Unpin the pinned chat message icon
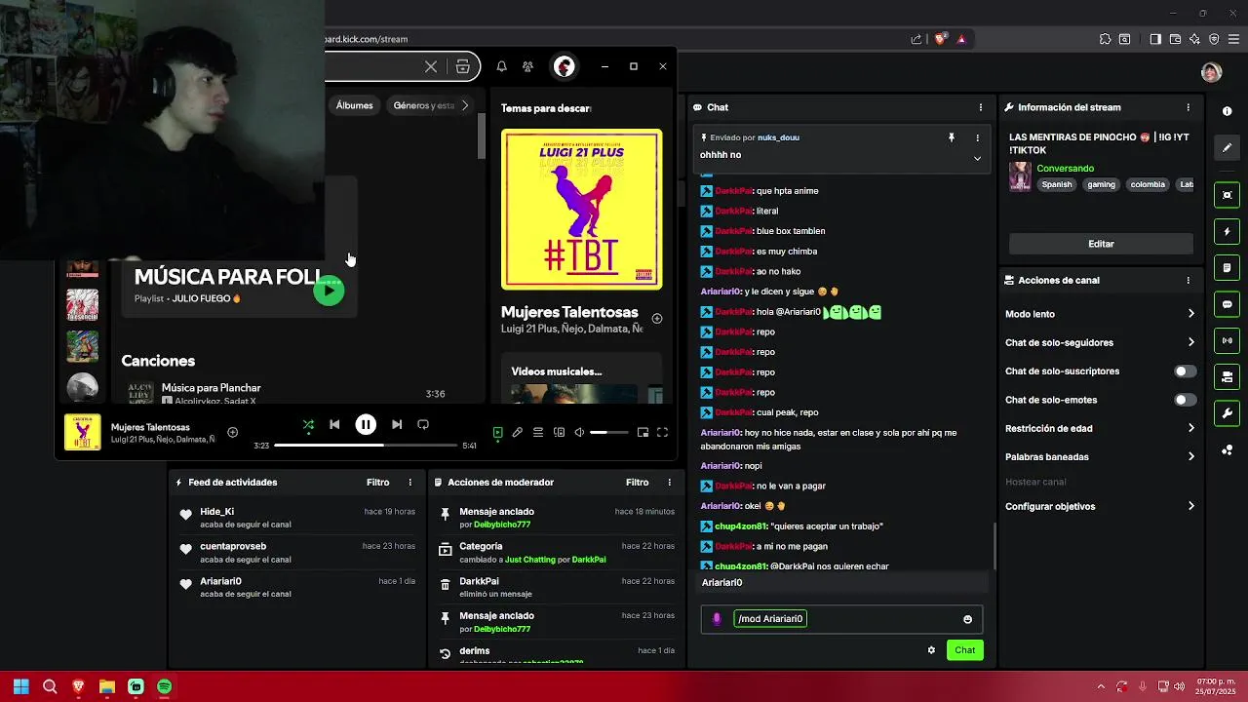 tap(952, 137)
